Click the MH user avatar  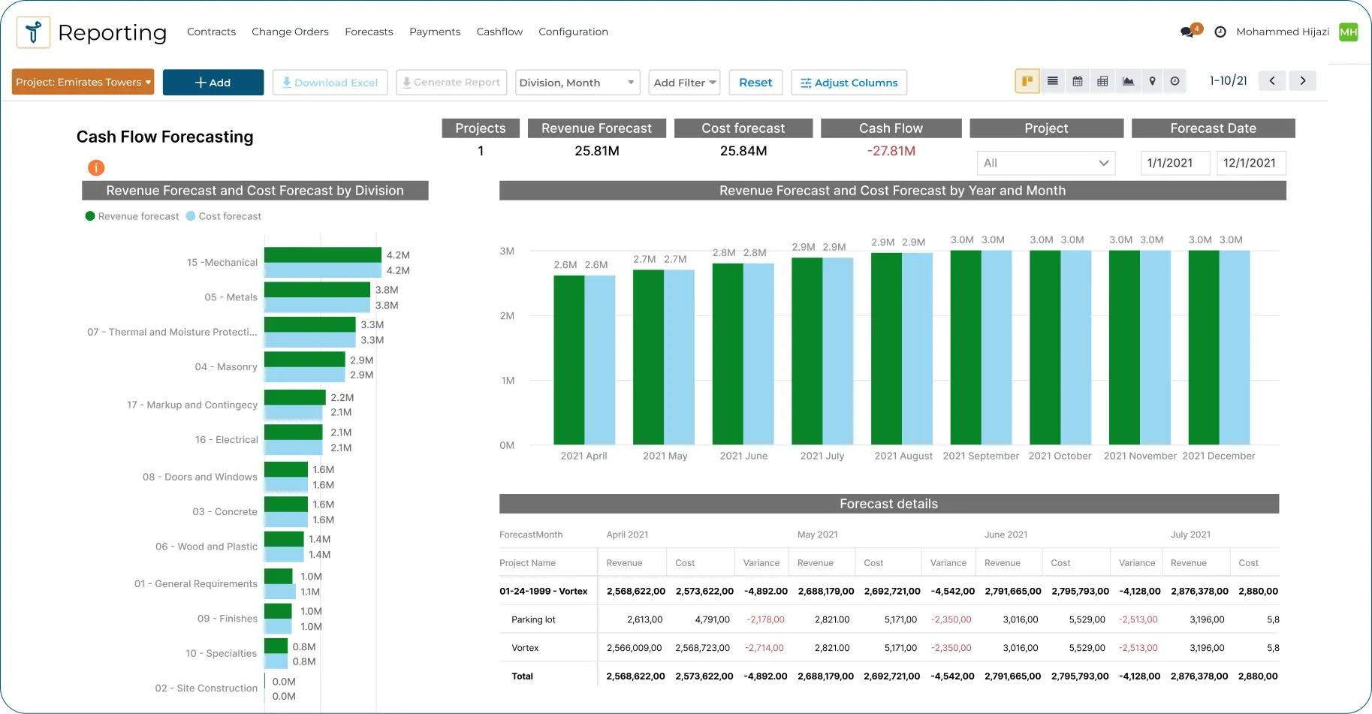(x=1348, y=32)
